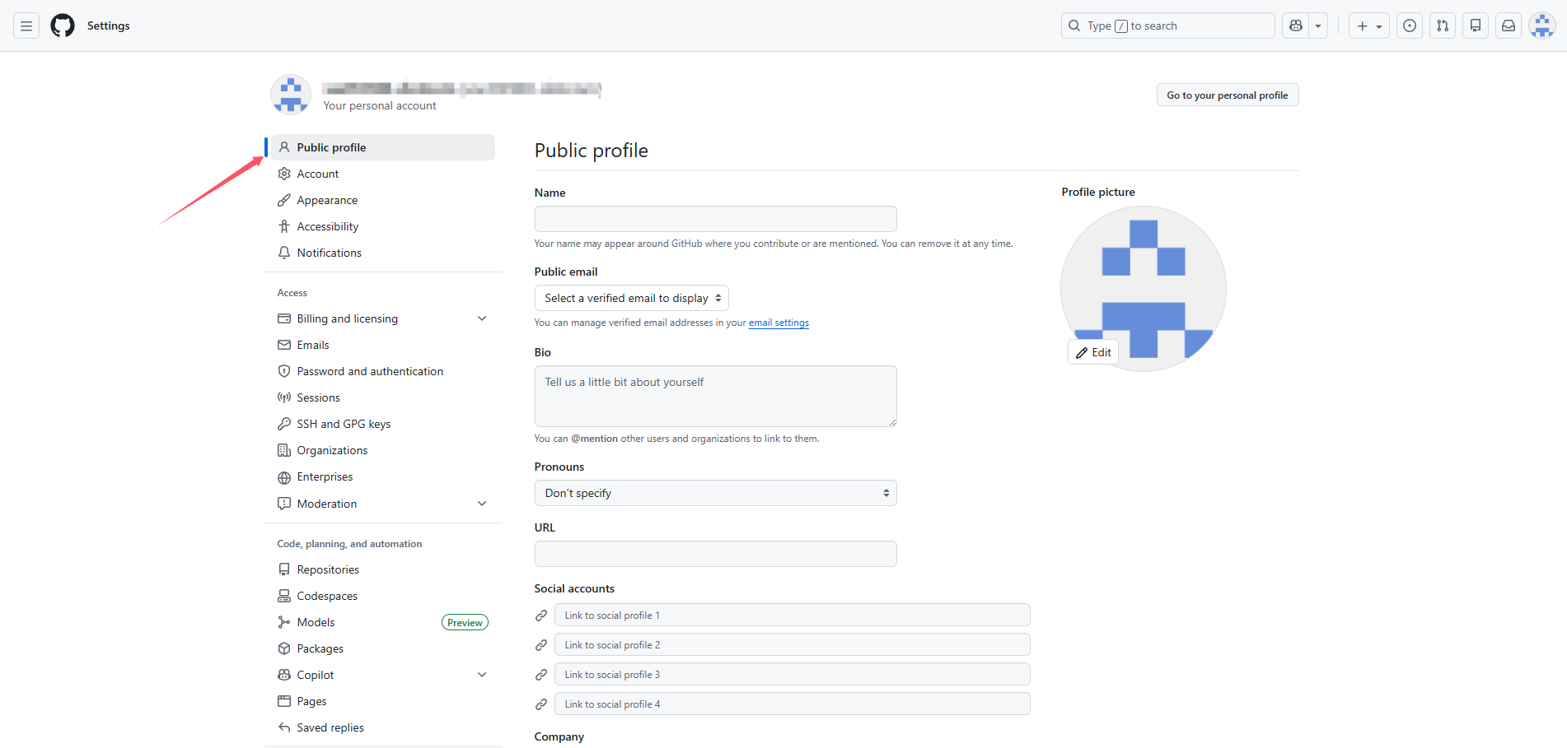Open the Copilot chat icon in header

(1296, 26)
